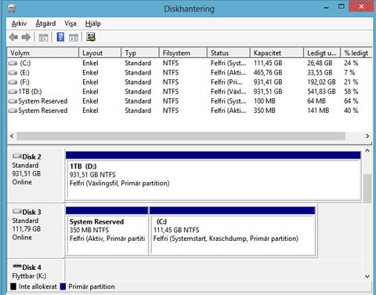Click the Felfri (Växl... status cell

coord(229,92)
